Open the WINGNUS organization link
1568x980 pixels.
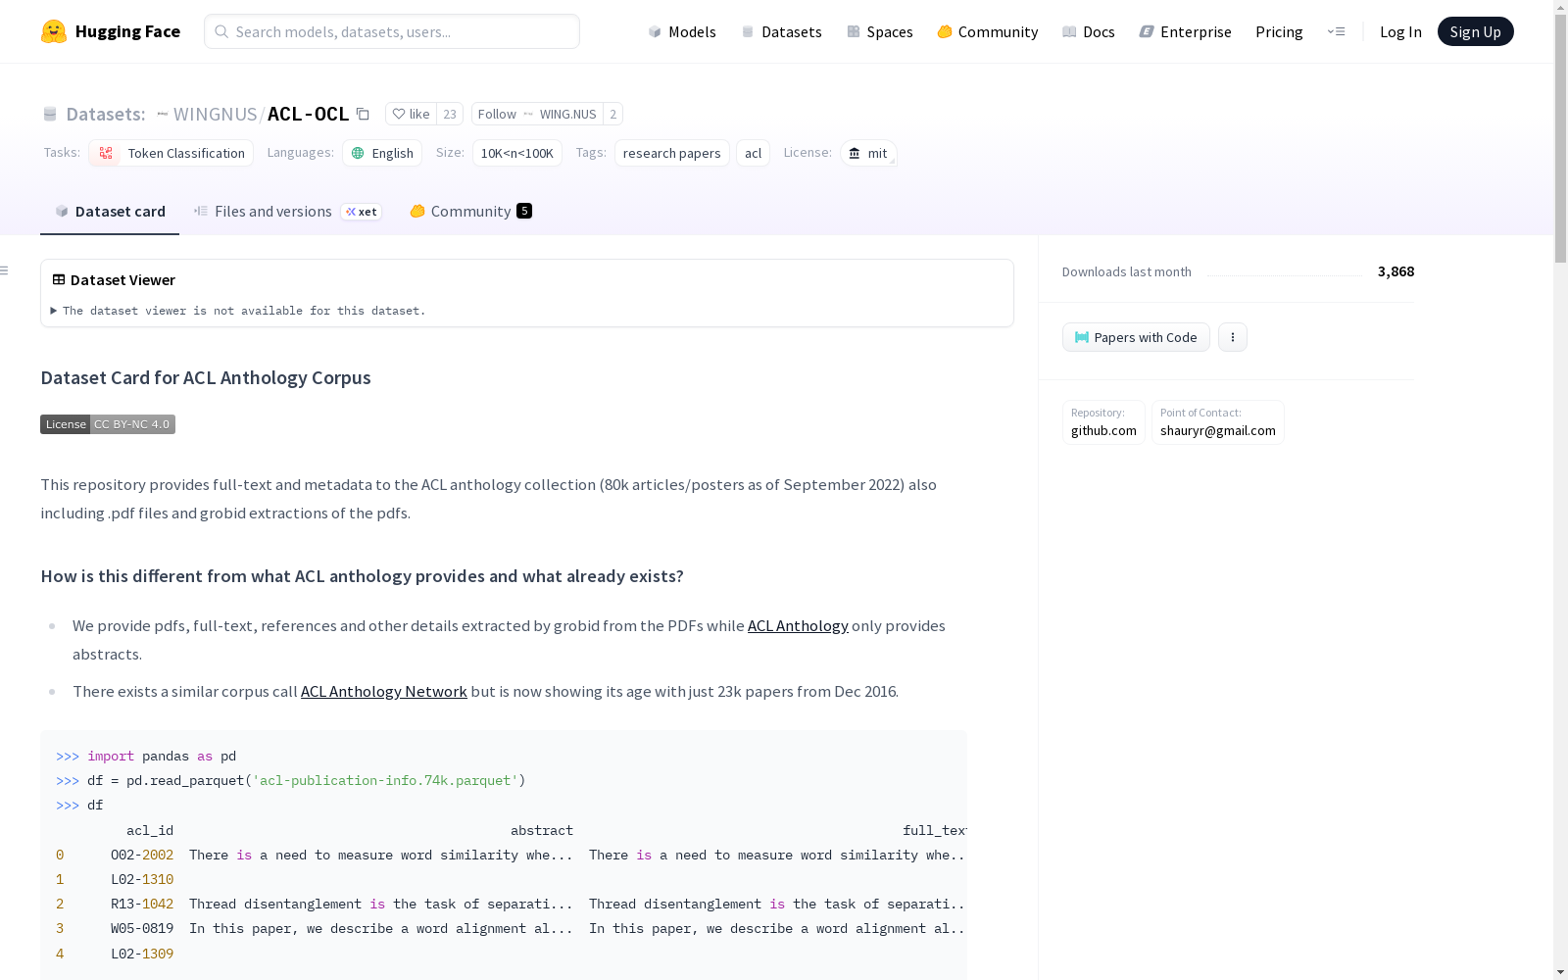tap(215, 114)
